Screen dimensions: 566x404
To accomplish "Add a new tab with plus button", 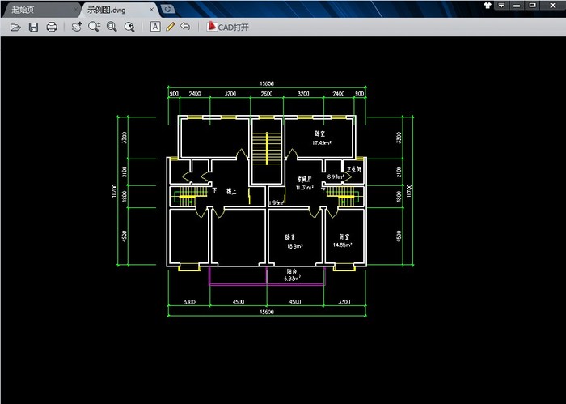I will 167,8.
